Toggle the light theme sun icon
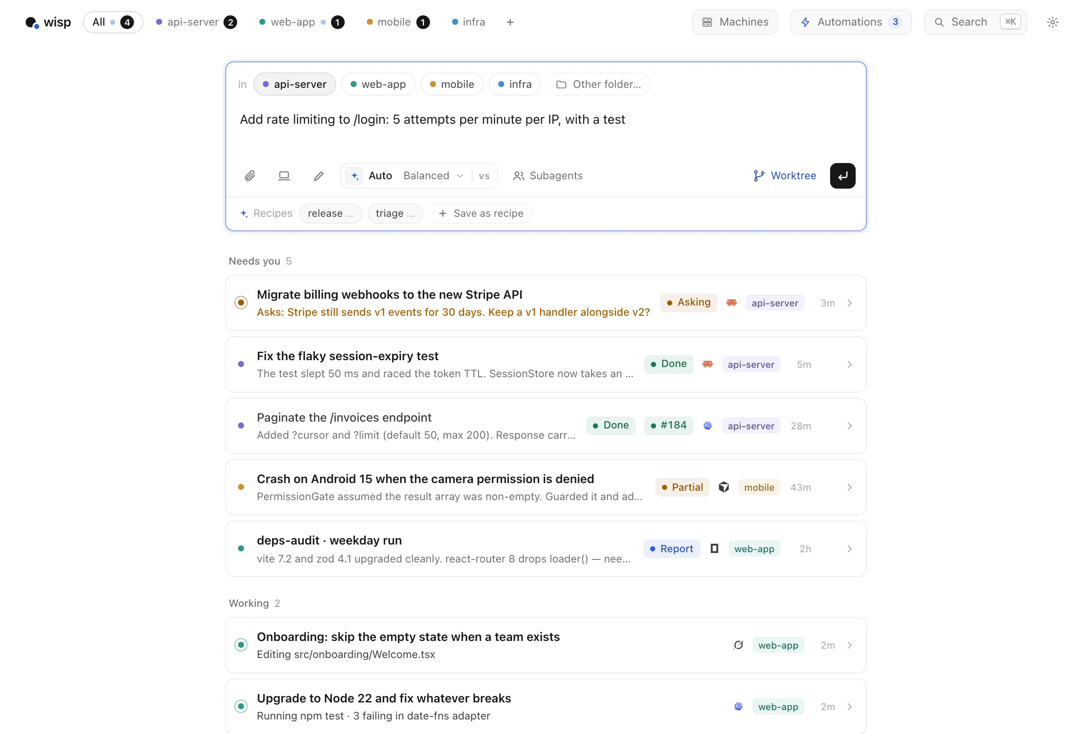The image size is (1092, 734). point(1053,22)
